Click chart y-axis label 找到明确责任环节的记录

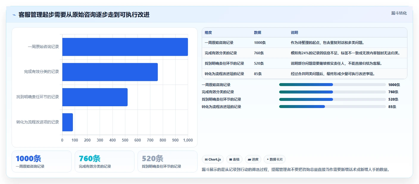(x=38, y=97)
